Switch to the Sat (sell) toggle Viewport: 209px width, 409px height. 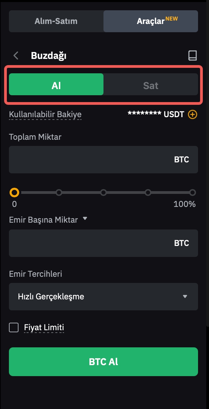(151, 85)
